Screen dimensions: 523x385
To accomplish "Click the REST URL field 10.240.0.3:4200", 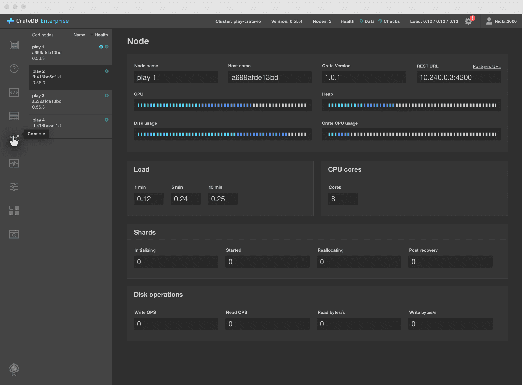I will (x=458, y=77).
